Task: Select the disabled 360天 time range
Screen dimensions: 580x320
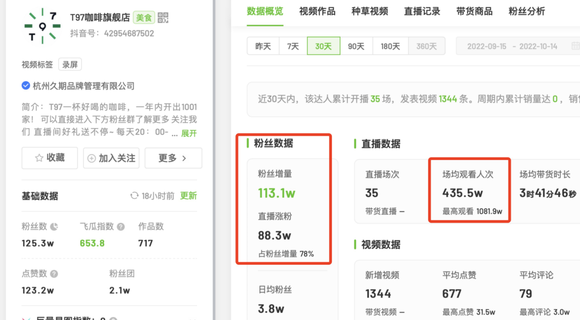Action: coord(426,46)
